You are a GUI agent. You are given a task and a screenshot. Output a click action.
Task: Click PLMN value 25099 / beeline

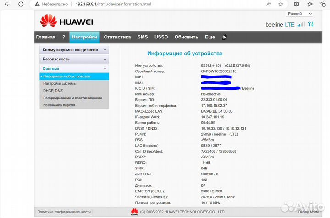214,134
